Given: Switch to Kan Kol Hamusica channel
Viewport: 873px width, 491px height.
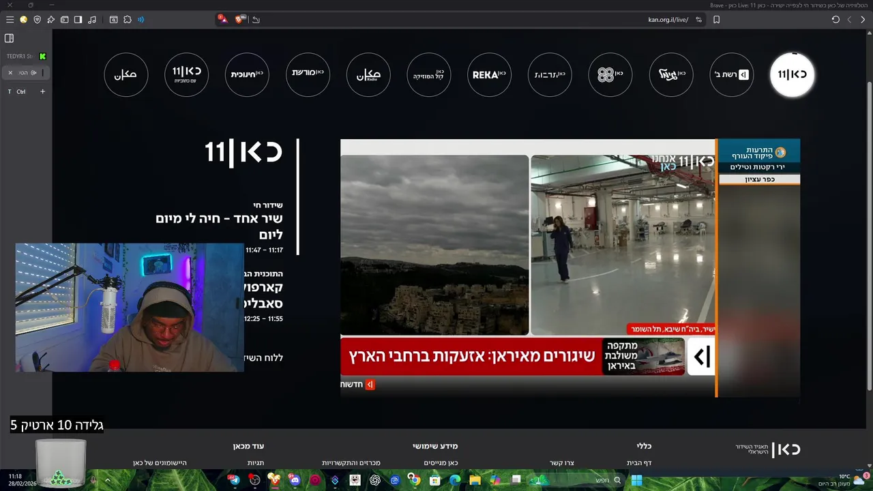Looking at the screenshot, I should click(429, 74).
